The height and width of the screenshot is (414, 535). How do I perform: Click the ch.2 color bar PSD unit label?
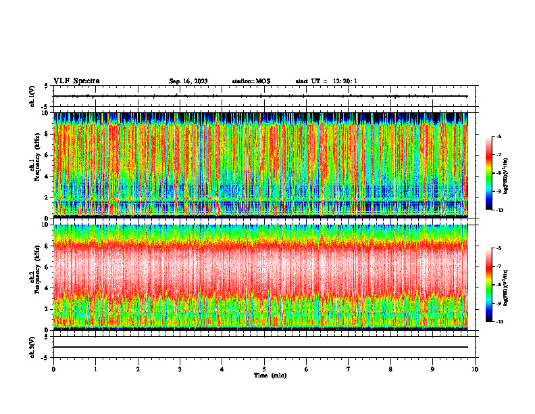506,287
